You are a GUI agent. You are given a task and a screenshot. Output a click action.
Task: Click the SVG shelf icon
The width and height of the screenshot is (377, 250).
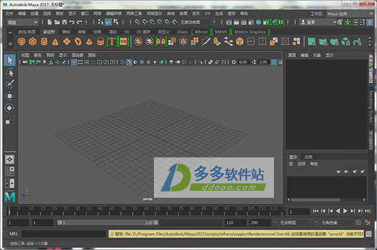[123, 42]
